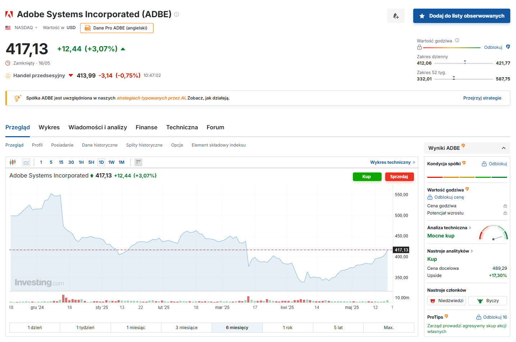
Task: Click the info icon beside company name
Action: click(x=176, y=14)
